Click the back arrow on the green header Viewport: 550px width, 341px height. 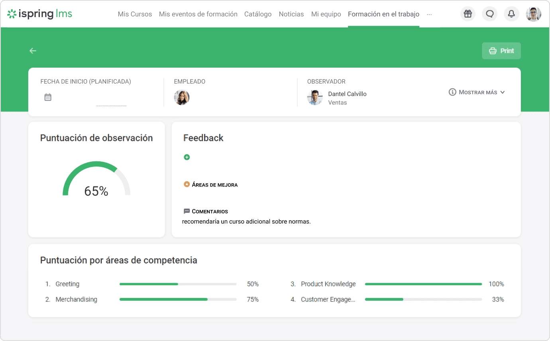(33, 51)
